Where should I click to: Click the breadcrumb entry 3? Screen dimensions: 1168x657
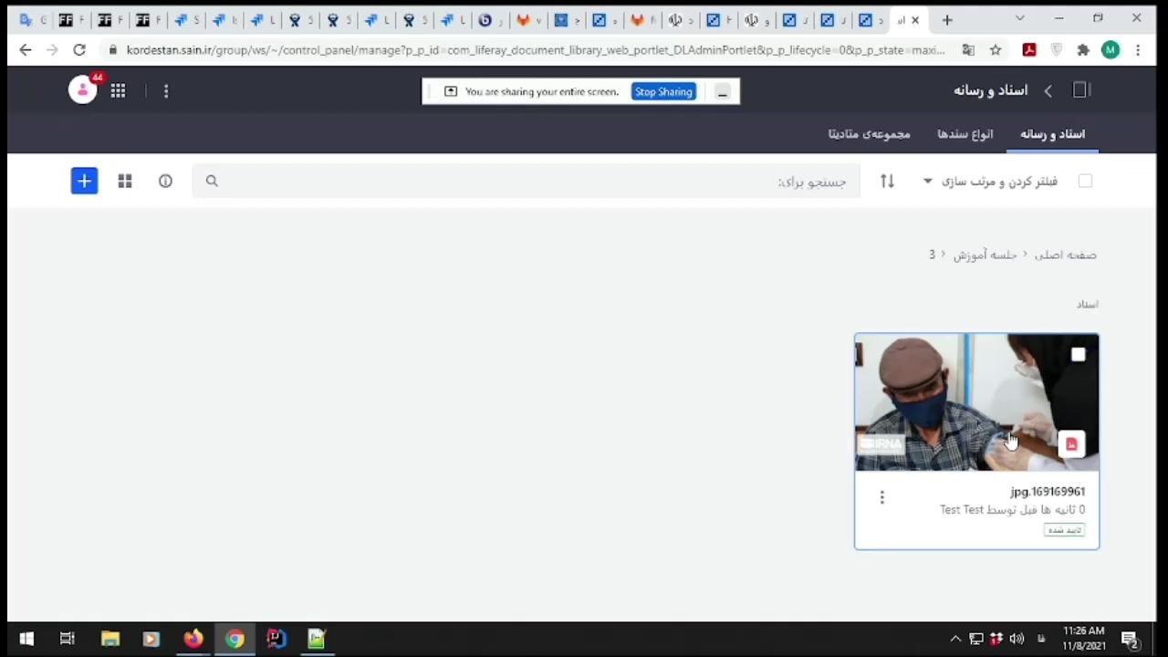click(x=932, y=255)
